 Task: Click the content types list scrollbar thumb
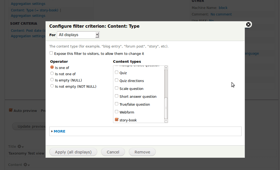166,108
